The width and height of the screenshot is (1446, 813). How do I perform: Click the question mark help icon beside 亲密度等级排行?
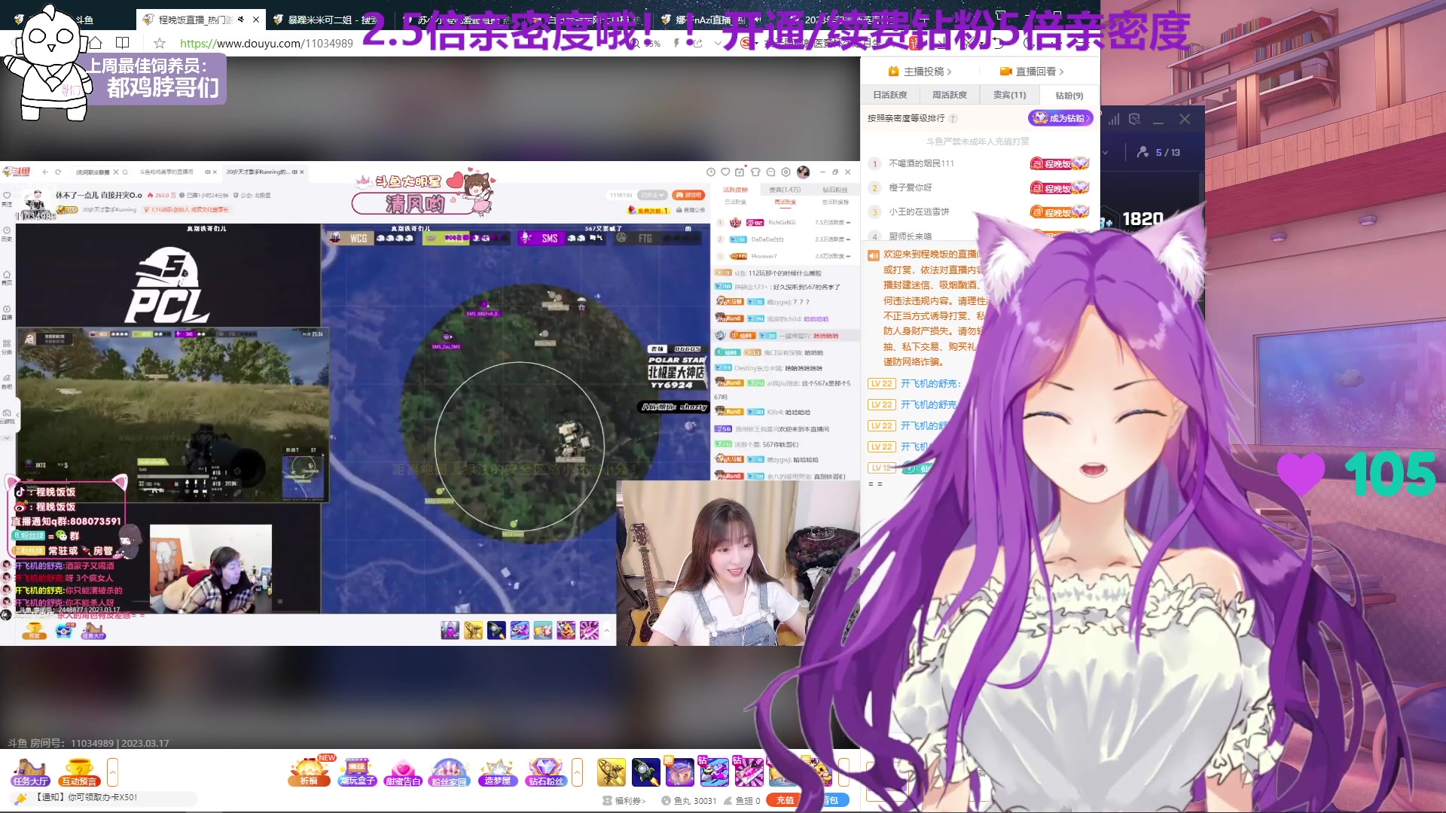953,118
